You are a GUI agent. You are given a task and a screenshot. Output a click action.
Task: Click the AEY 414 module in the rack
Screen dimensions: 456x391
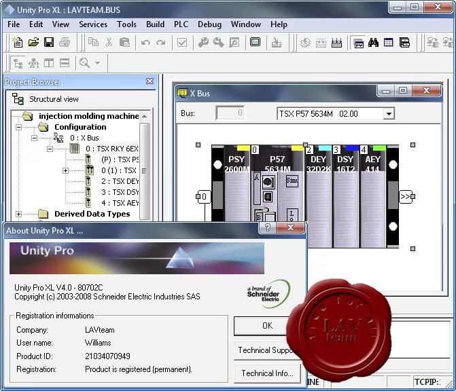click(x=372, y=198)
